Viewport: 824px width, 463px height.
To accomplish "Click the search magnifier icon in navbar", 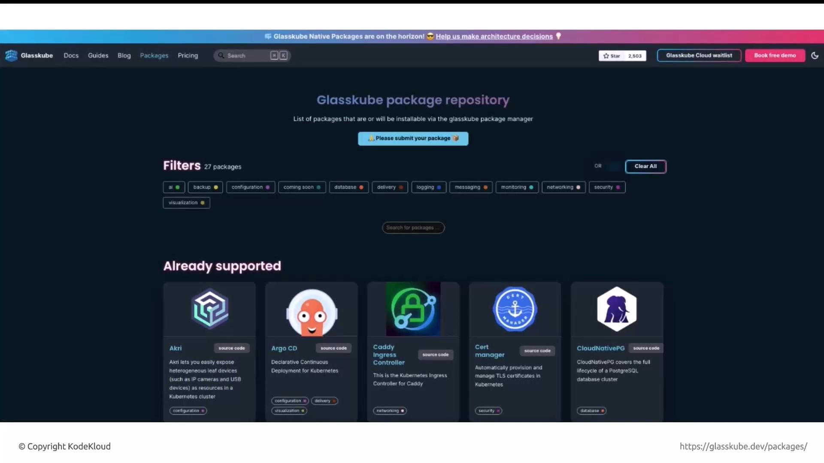I will tap(221, 55).
